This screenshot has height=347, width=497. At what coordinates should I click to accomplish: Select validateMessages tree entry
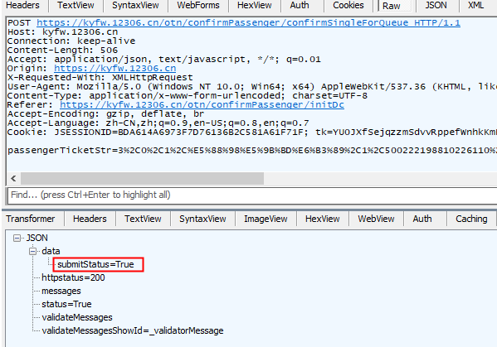(x=77, y=317)
